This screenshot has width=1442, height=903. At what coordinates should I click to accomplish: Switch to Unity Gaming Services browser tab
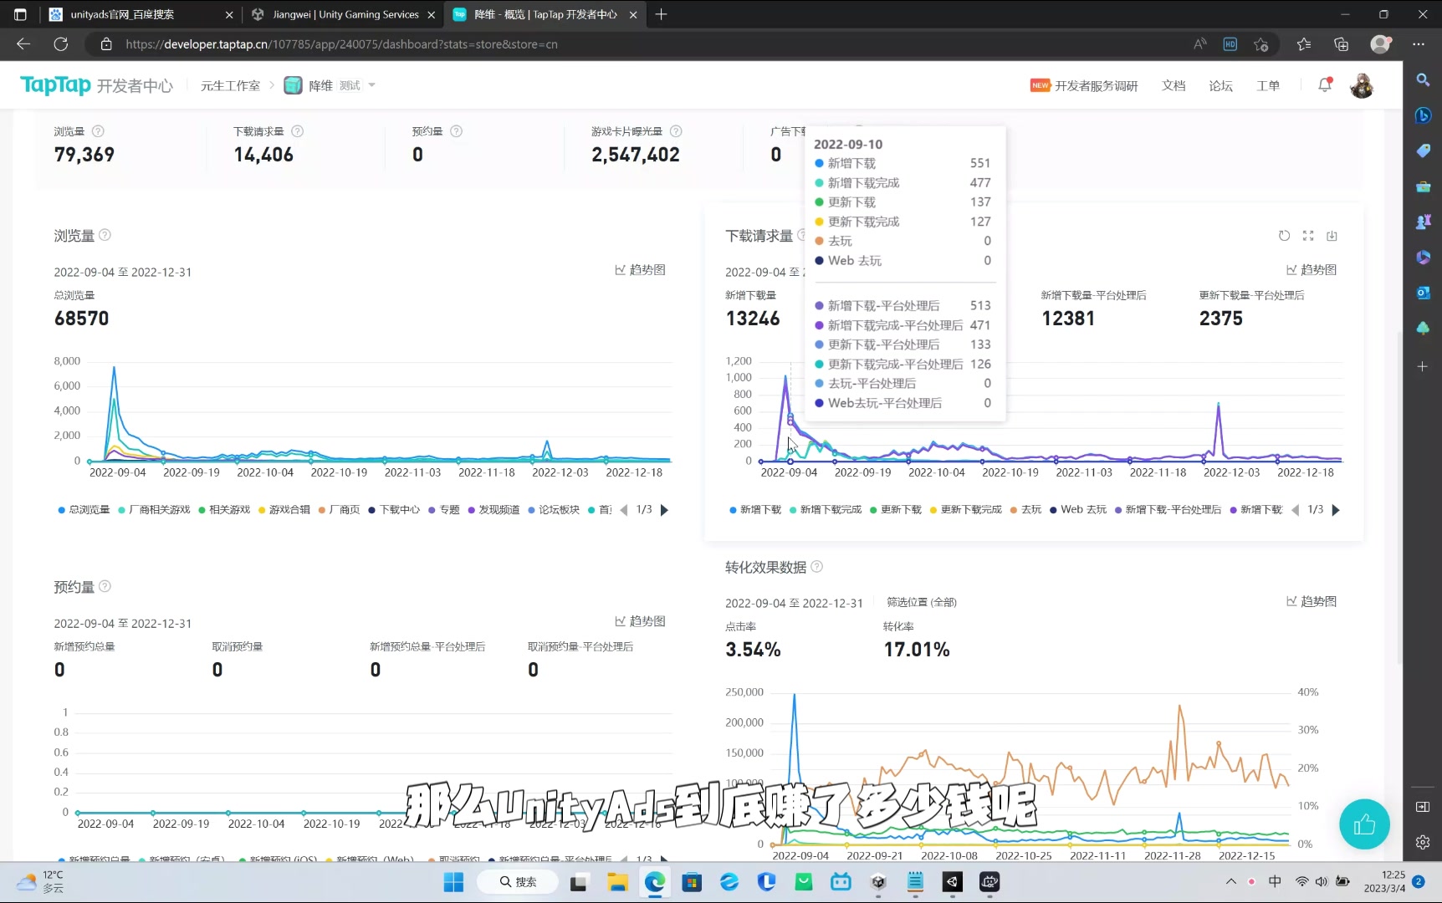click(345, 14)
